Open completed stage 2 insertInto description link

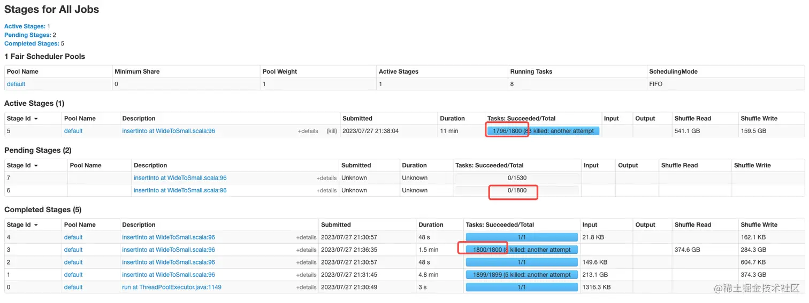tap(169, 262)
